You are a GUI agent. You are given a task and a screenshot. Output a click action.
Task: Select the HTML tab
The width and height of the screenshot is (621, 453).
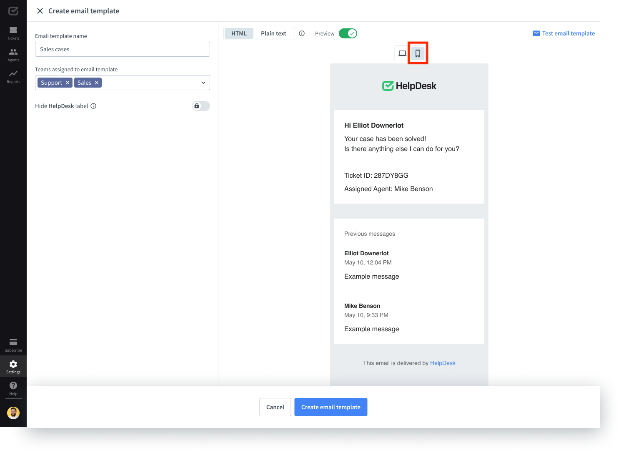click(x=239, y=33)
